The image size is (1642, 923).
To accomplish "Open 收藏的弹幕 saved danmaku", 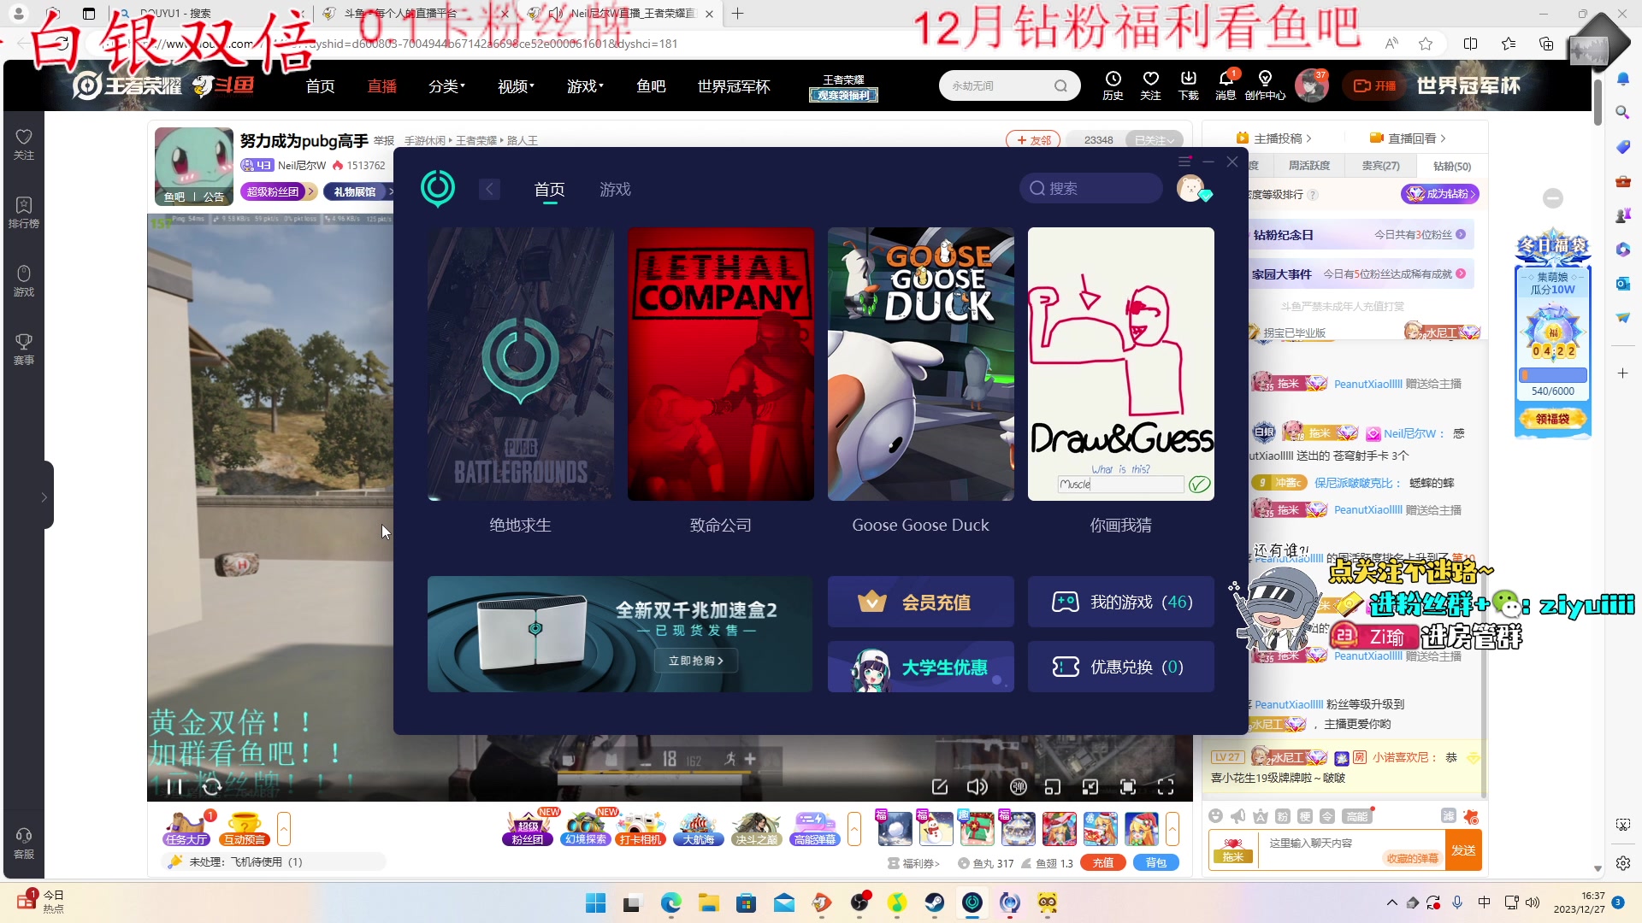I will (x=1413, y=858).
